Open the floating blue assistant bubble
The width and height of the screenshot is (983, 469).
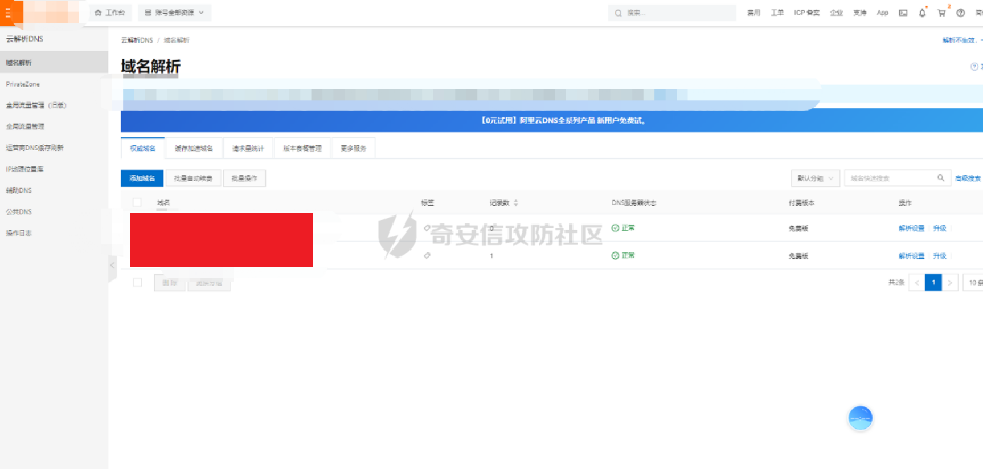click(x=860, y=418)
